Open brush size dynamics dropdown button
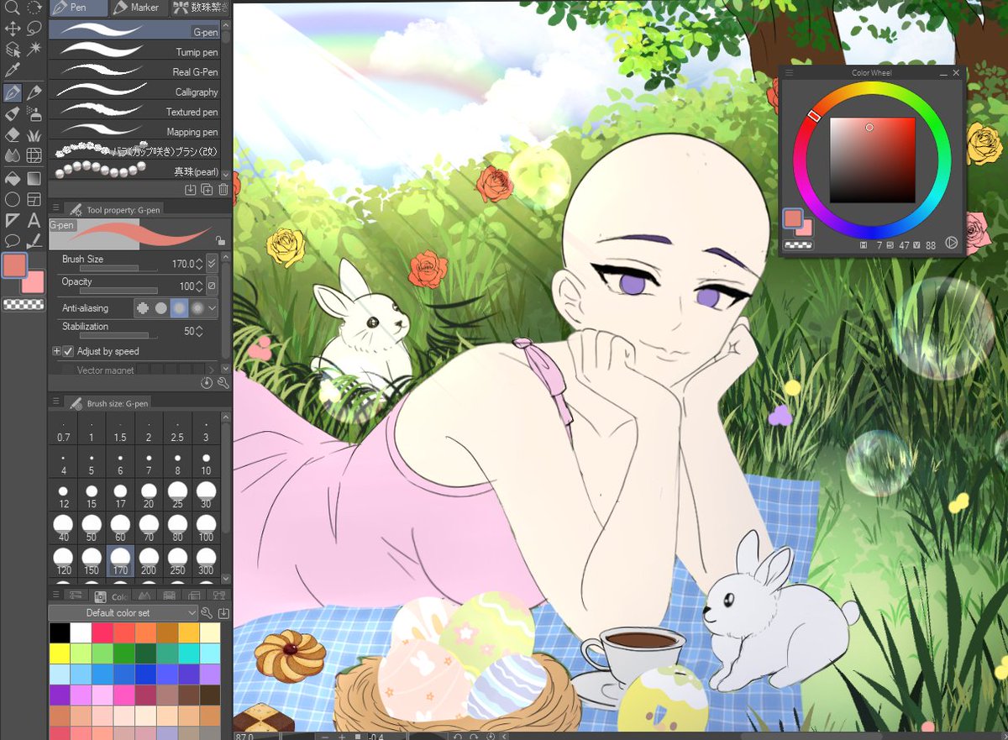Image resolution: width=1008 pixels, height=740 pixels. [212, 263]
